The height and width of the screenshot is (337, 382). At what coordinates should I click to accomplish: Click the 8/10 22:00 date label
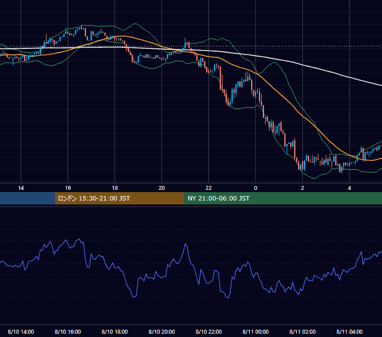point(209,331)
